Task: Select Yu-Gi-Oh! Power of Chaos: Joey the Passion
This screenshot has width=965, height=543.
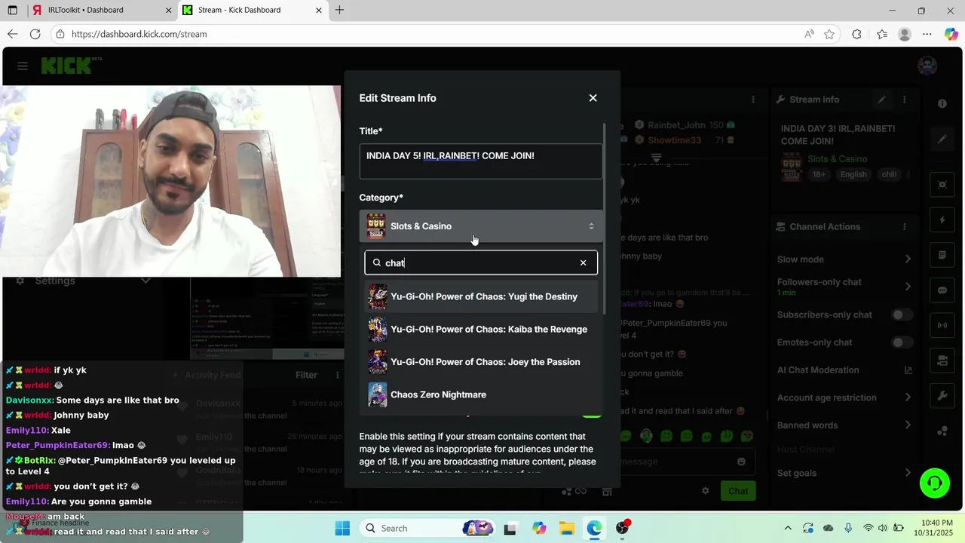Action: pos(481,362)
